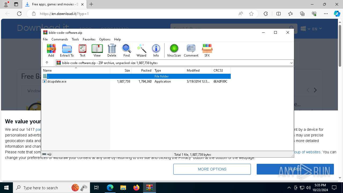Close the Free apps, games and movies tab
The width and height of the screenshot is (343, 193).
(x=82, y=4)
